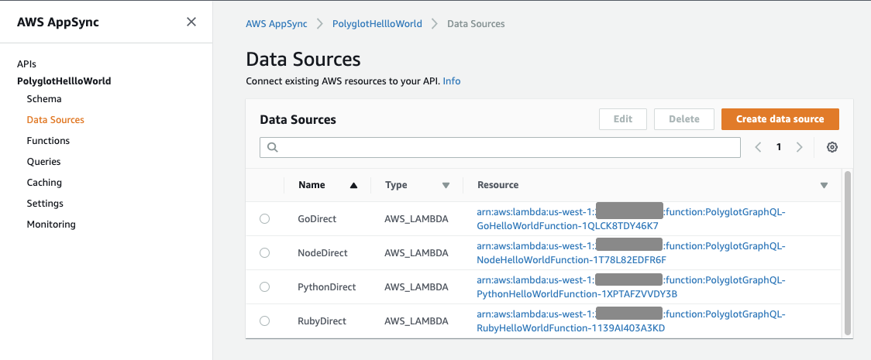The height and width of the screenshot is (360, 871).
Task: Select the GoDirect radio button
Action: click(x=264, y=219)
